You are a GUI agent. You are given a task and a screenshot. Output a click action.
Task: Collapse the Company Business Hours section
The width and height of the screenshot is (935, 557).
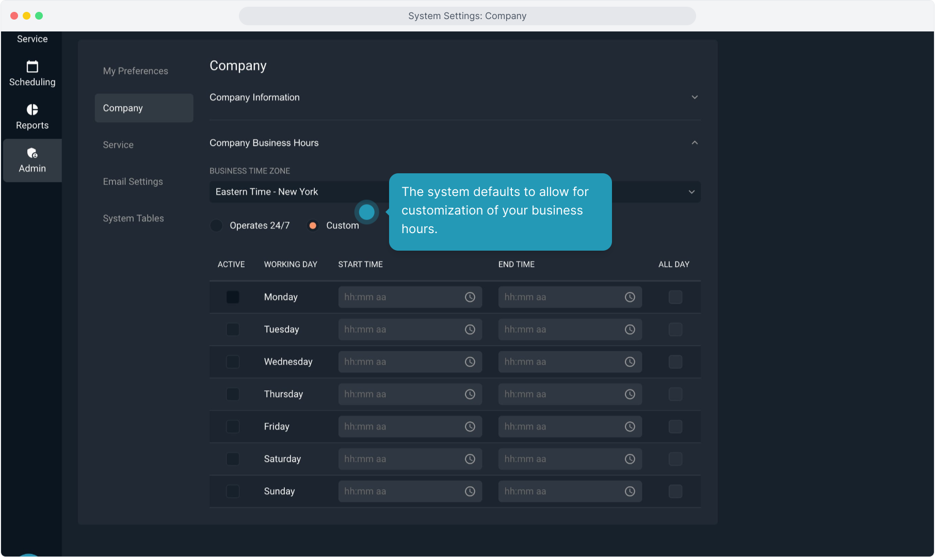click(x=695, y=143)
